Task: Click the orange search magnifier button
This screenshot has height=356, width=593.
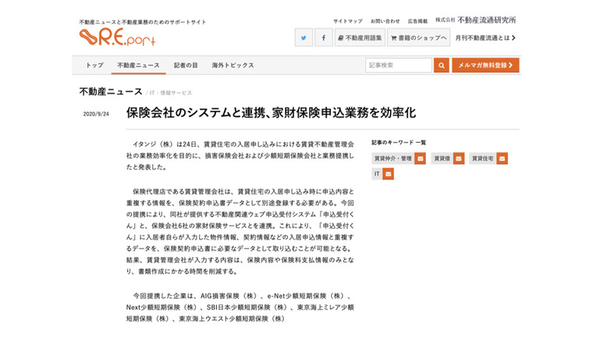Action: pyautogui.click(x=442, y=66)
